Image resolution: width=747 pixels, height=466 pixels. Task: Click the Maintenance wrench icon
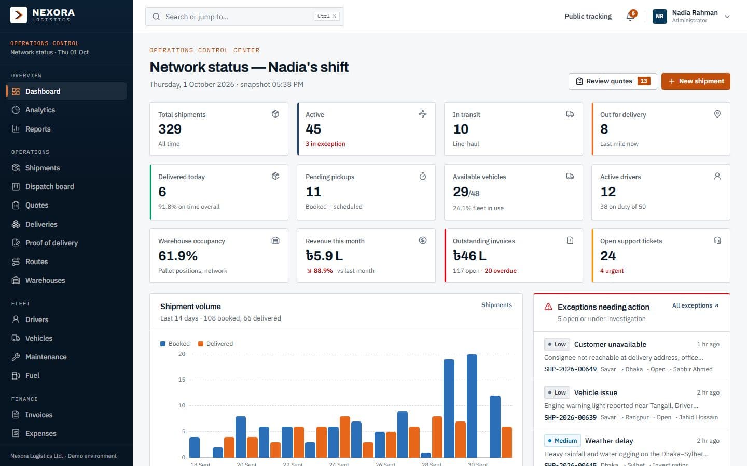[x=16, y=357]
